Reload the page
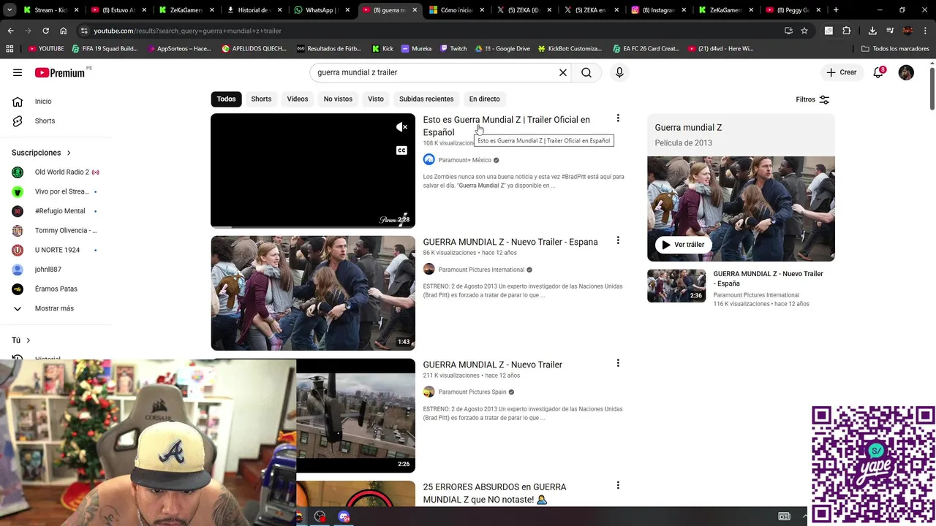This screenshot has height=526, width=936. [45, 31]
